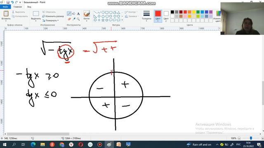Open the Выделить dropdown arrow
Image resolution: width=264 pixels, height=148 pixels.
(36, 21)
